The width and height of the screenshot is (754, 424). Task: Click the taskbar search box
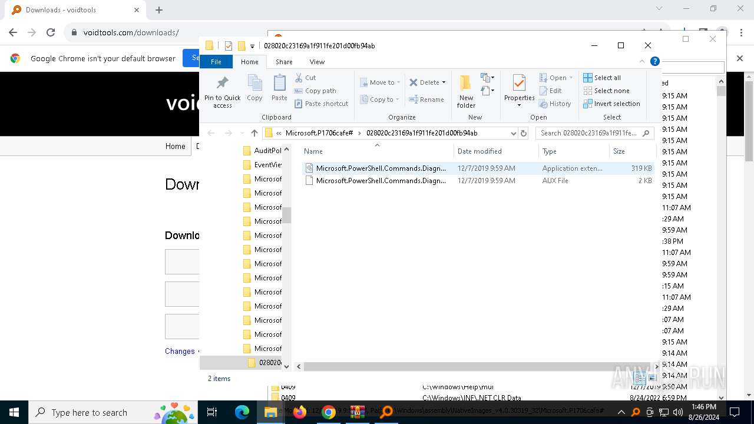click(x=113, y=412)
